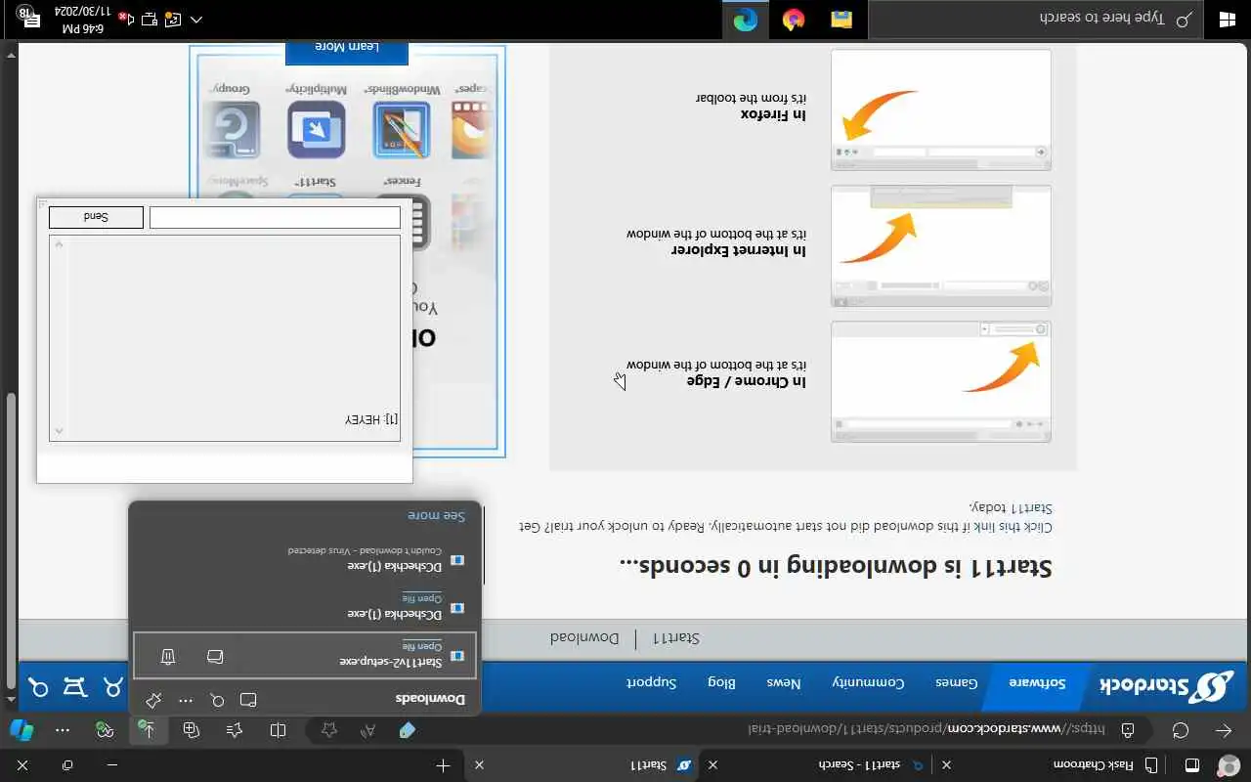Open the downloads folder icon in panel header
The width and height of the screenshot is (1251, 782).
click(248, 700)
